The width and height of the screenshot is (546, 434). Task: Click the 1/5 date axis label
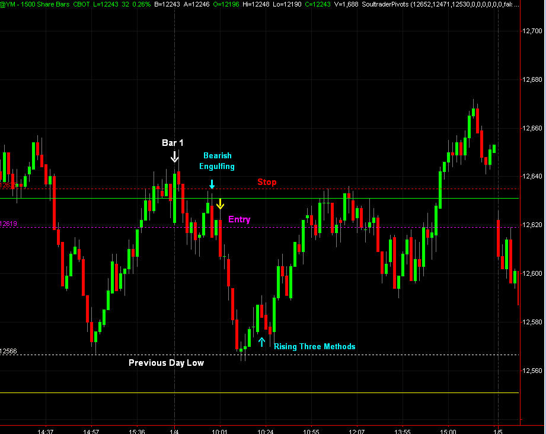pos(498,432)
